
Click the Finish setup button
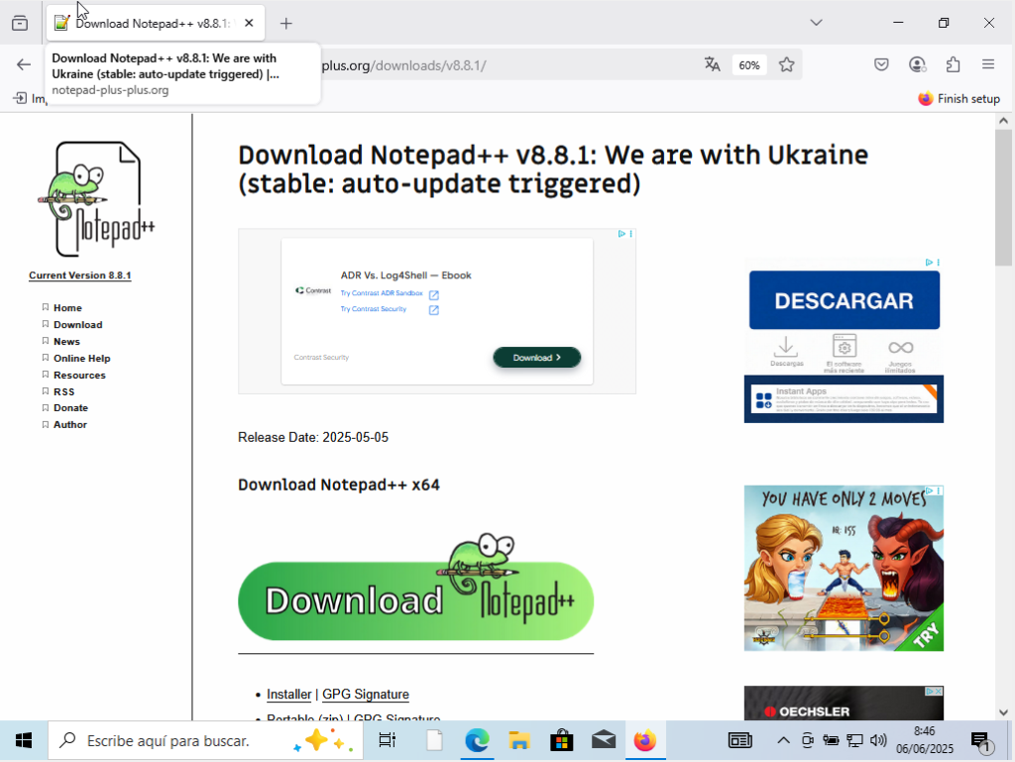coord(959,99)
